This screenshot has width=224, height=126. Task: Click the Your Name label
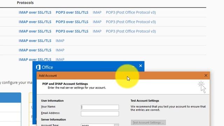pos(48,106)
